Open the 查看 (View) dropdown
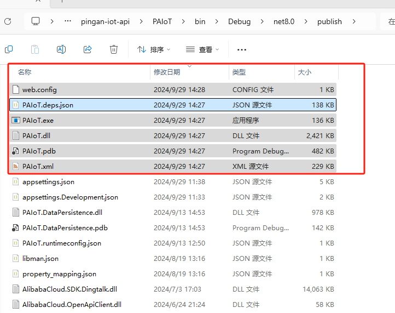Screen dimensions: 395x313 pos(202,49)
